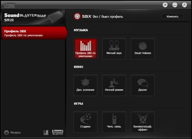Activate the Smart Volume profile tile
Viewport: 192px width, 139px height.
coord(143,48)
